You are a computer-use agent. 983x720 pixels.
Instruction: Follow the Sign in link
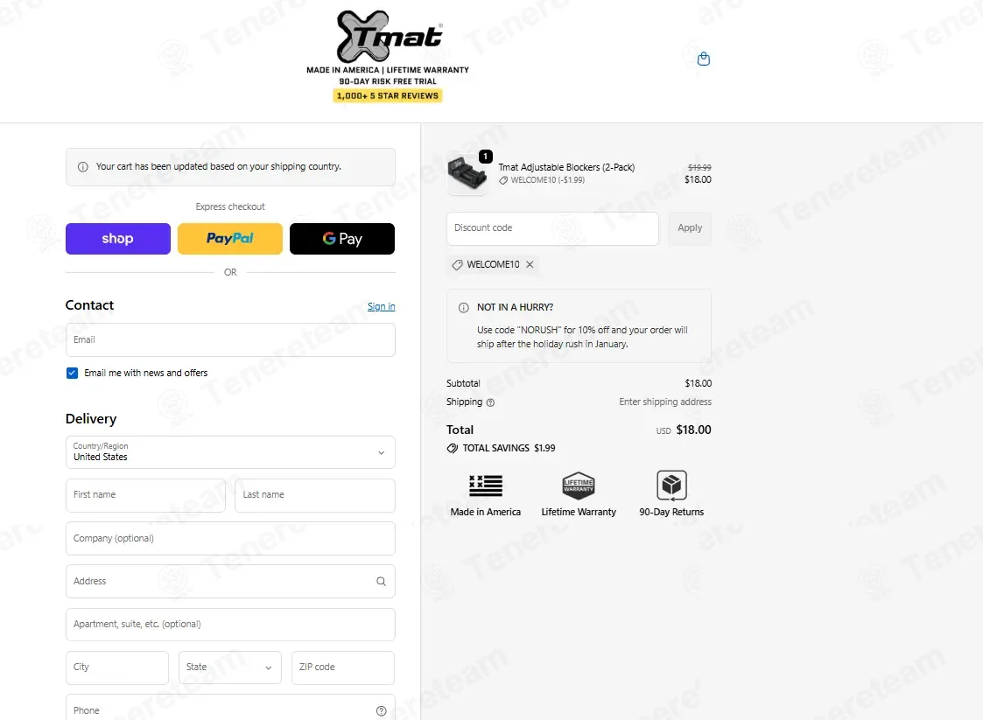[381, 306]
